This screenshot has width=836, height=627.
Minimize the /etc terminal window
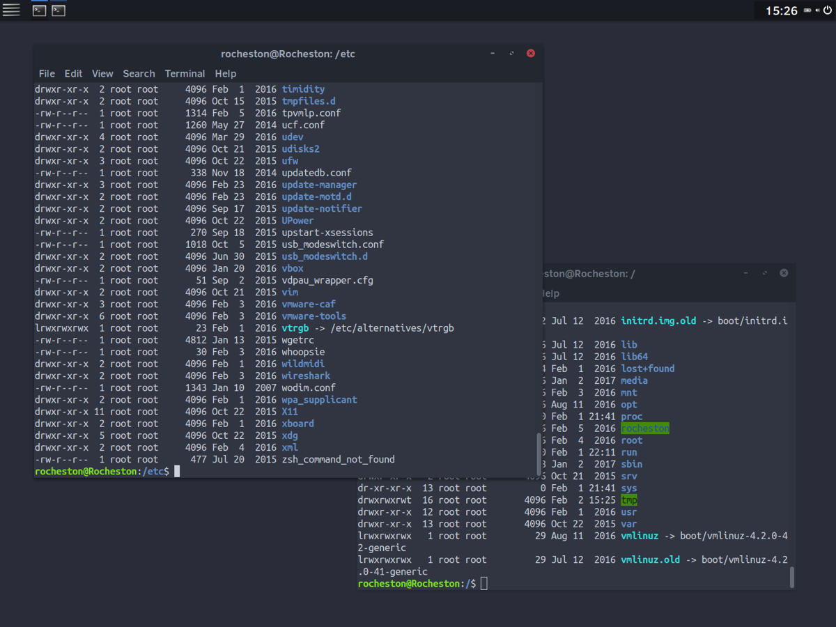pyautogui.click(x=493, y=54)
